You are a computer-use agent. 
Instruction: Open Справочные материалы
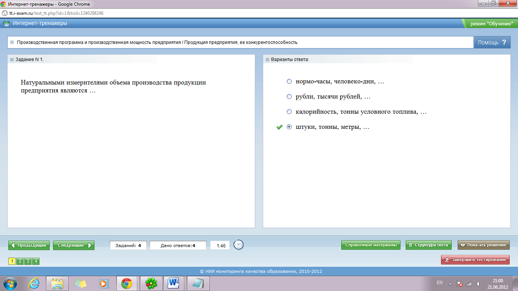[370, 245]
